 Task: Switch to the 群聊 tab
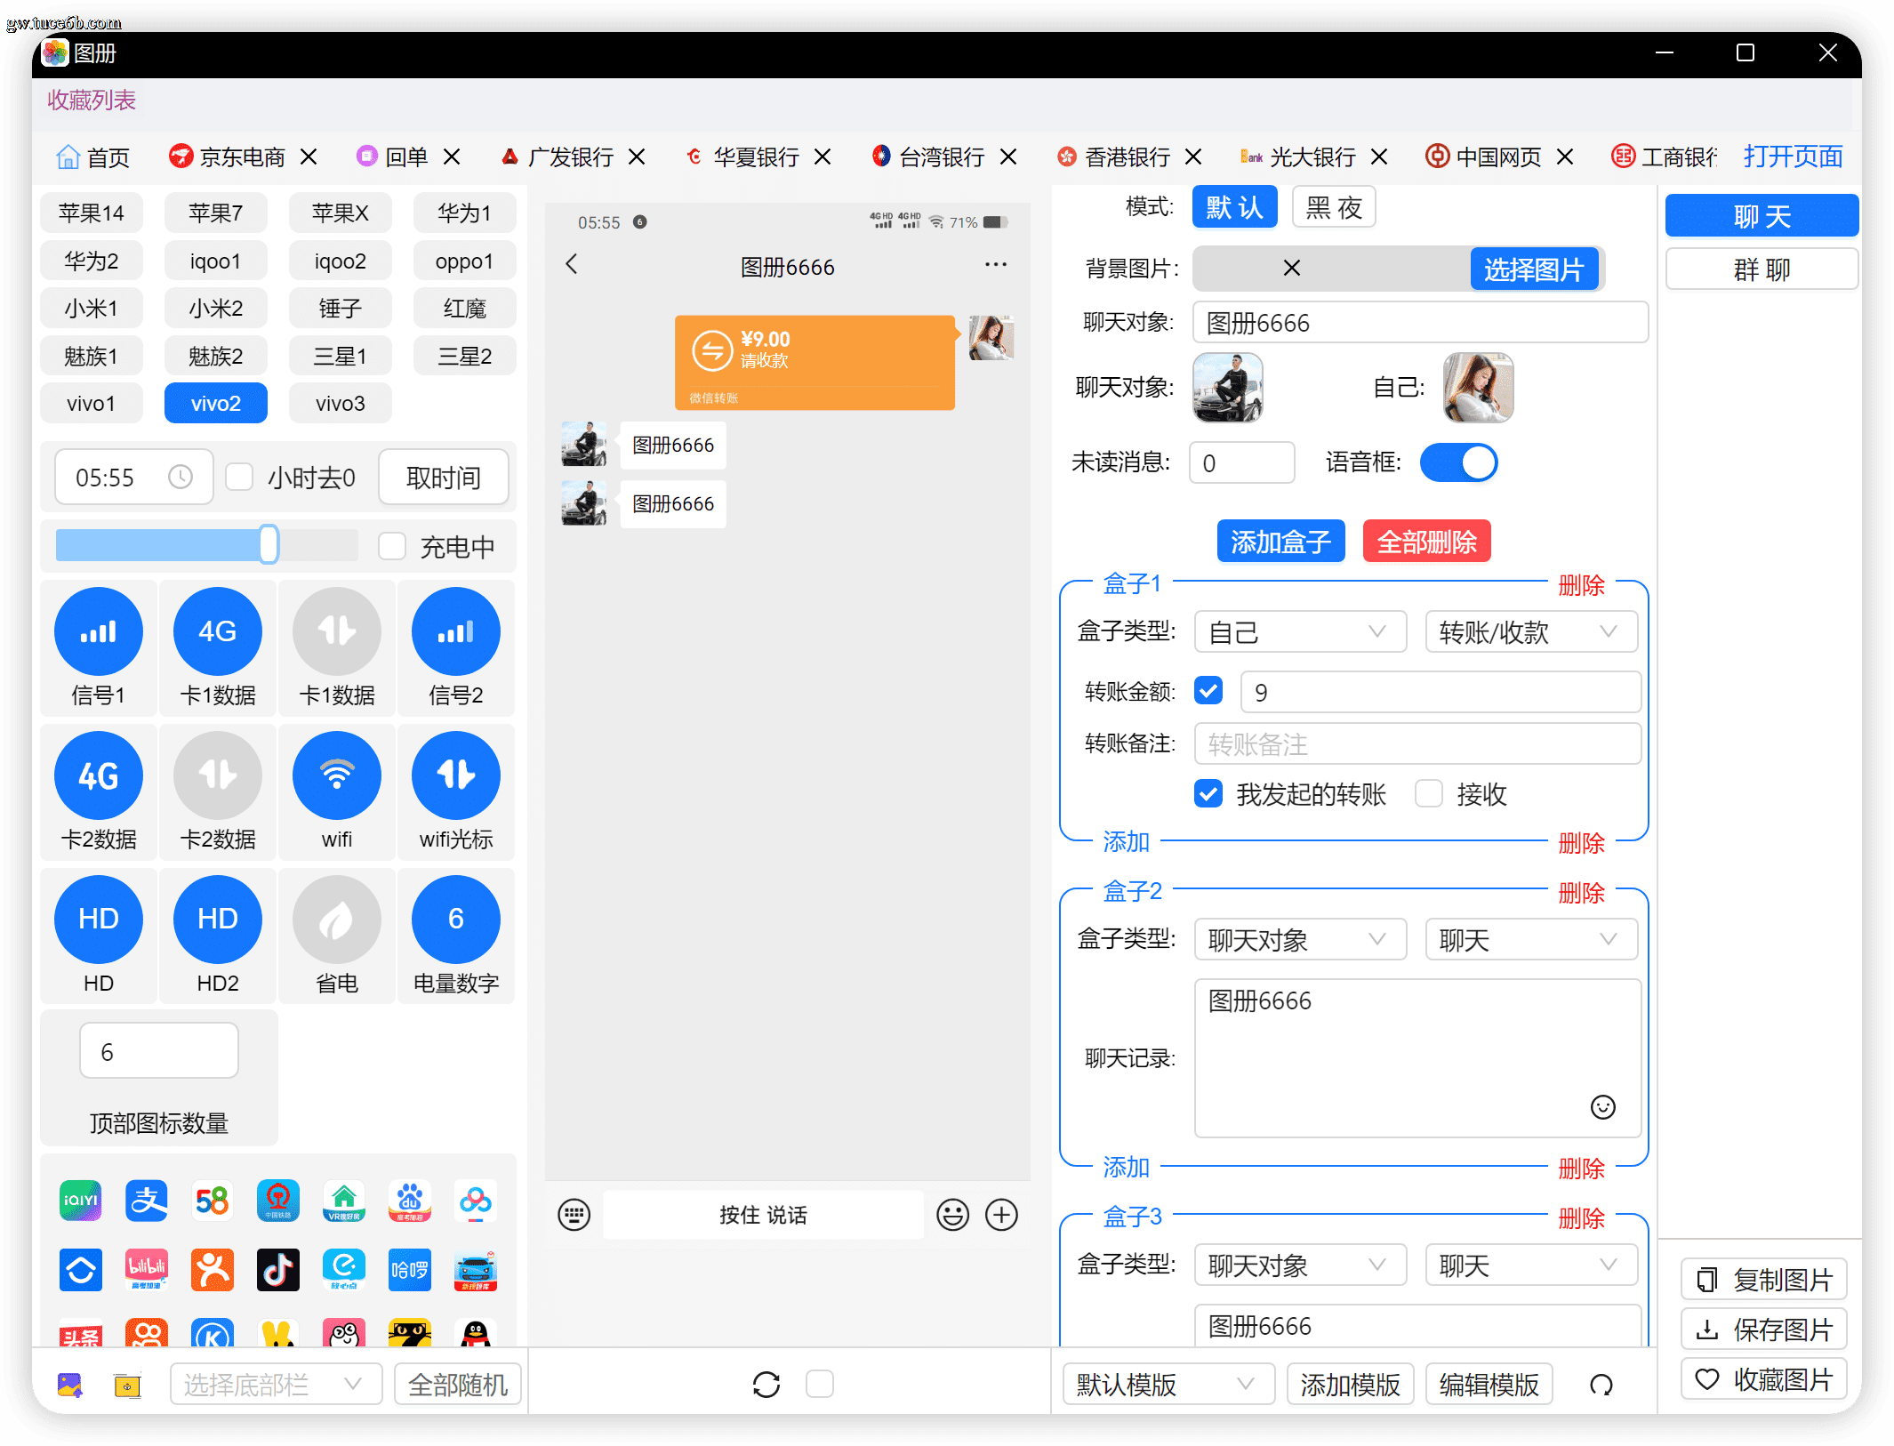[x=1761, y=269]
